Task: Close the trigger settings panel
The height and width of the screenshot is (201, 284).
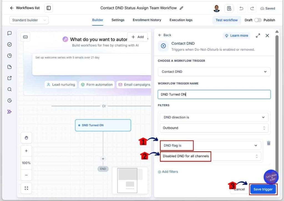Action: pos(267,35)
